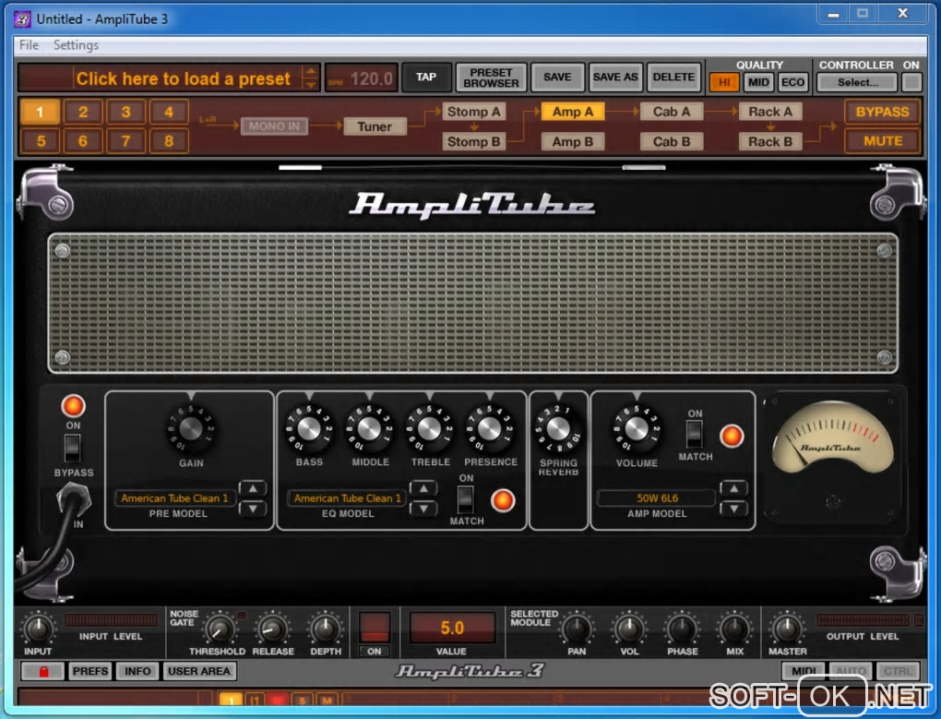Switch to Stomp A module
This screenshot has height=719, width=941.
click(473, 112)
